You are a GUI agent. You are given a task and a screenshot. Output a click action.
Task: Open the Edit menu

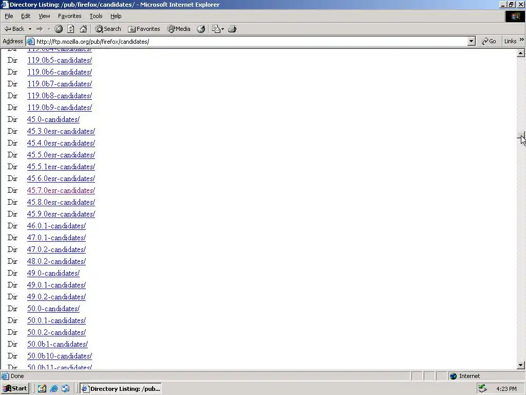point(26,16)
